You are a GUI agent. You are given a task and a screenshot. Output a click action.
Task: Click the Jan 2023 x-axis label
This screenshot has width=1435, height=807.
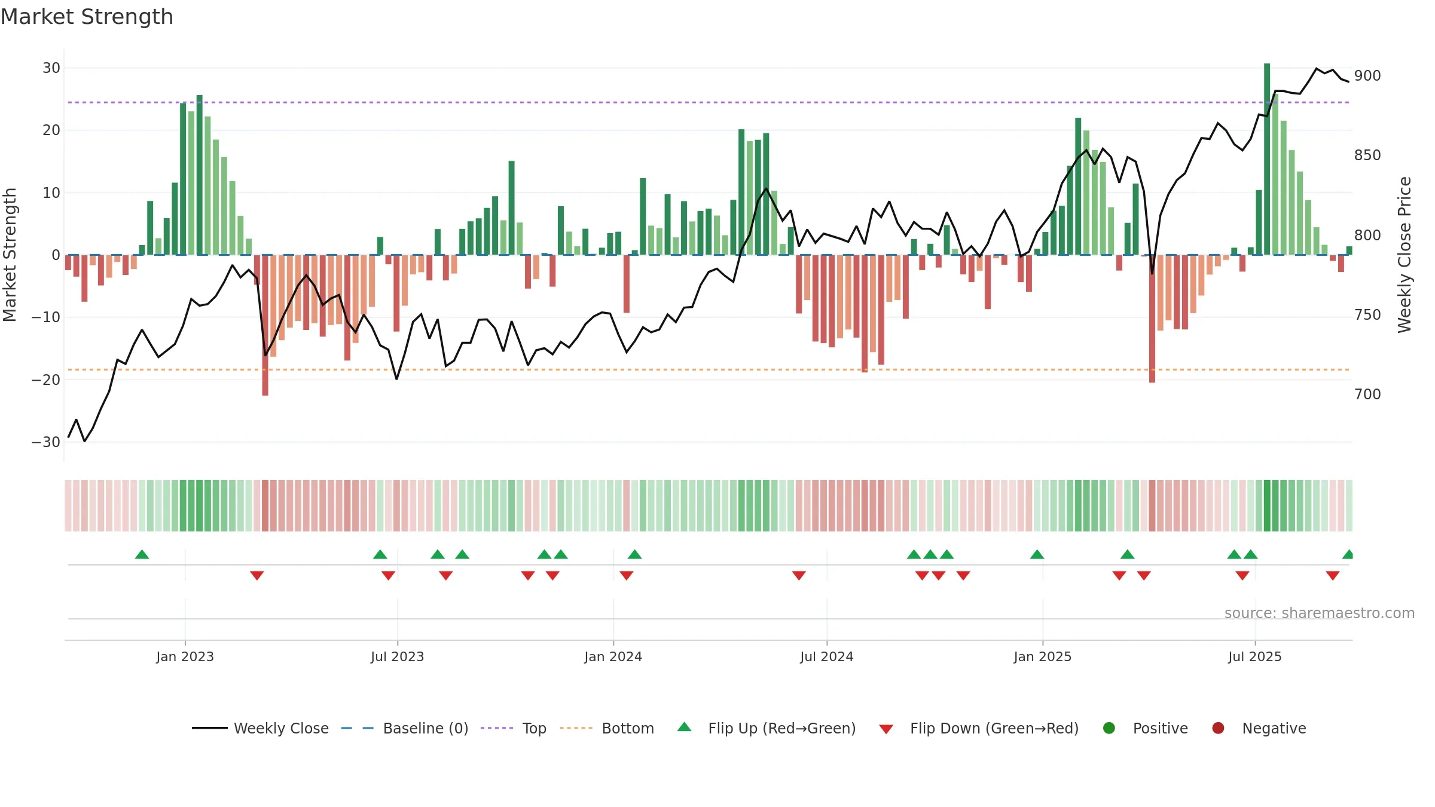point(185,656)
